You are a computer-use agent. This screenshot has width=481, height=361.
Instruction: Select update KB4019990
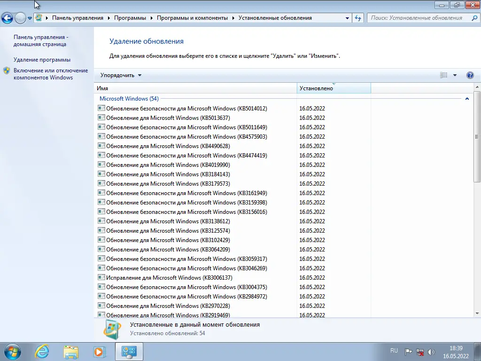point(168,165)
